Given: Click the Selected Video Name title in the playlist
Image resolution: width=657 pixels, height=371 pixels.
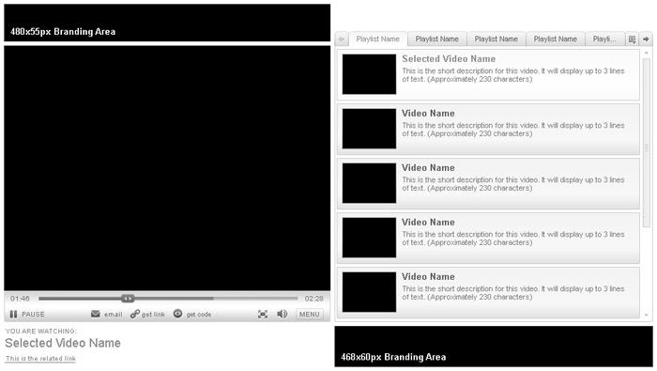Looking at the screenshot, I should tap(449, 58).
